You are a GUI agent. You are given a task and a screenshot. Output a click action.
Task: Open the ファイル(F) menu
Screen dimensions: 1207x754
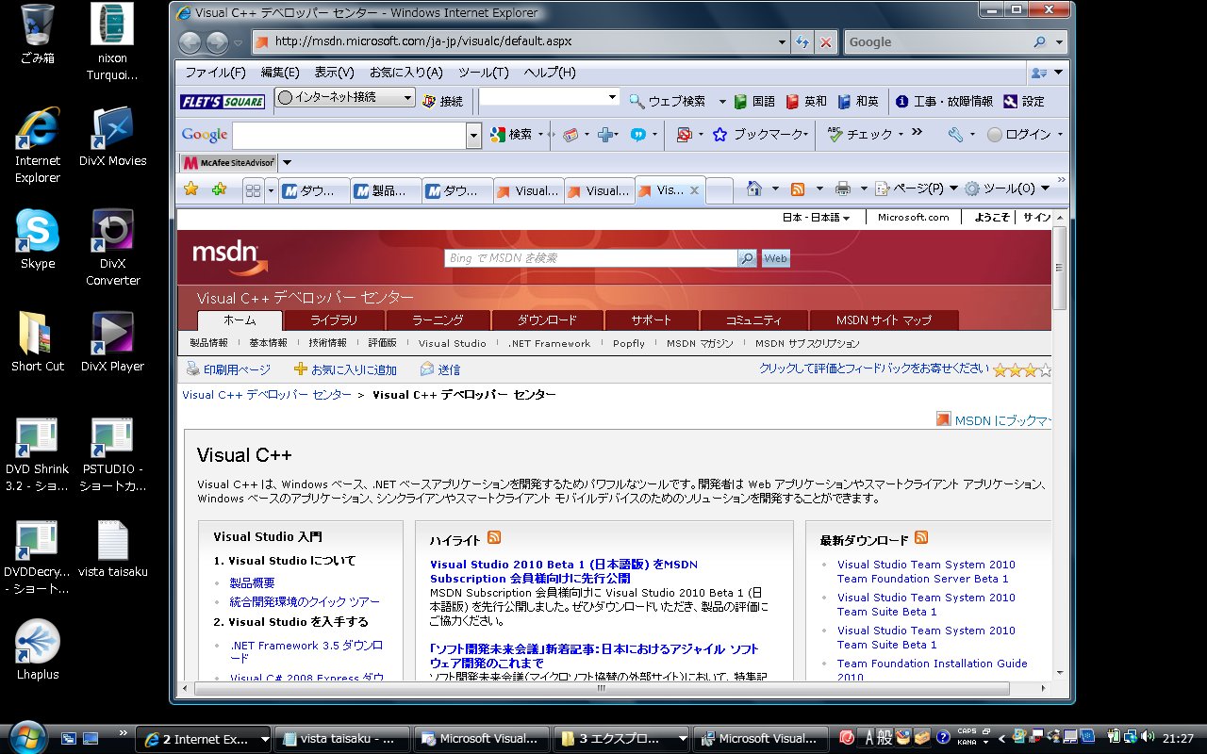(x=215, y=73)
